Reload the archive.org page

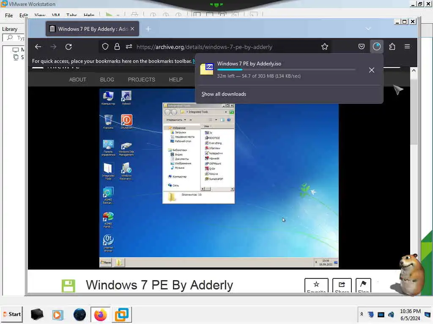pos(69,47)
